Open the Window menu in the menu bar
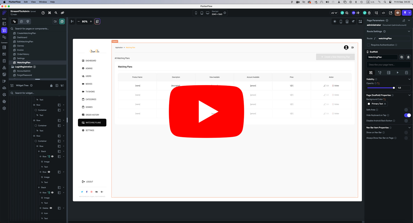The height and width of the screenshot is (223, 413). (43, 2)
